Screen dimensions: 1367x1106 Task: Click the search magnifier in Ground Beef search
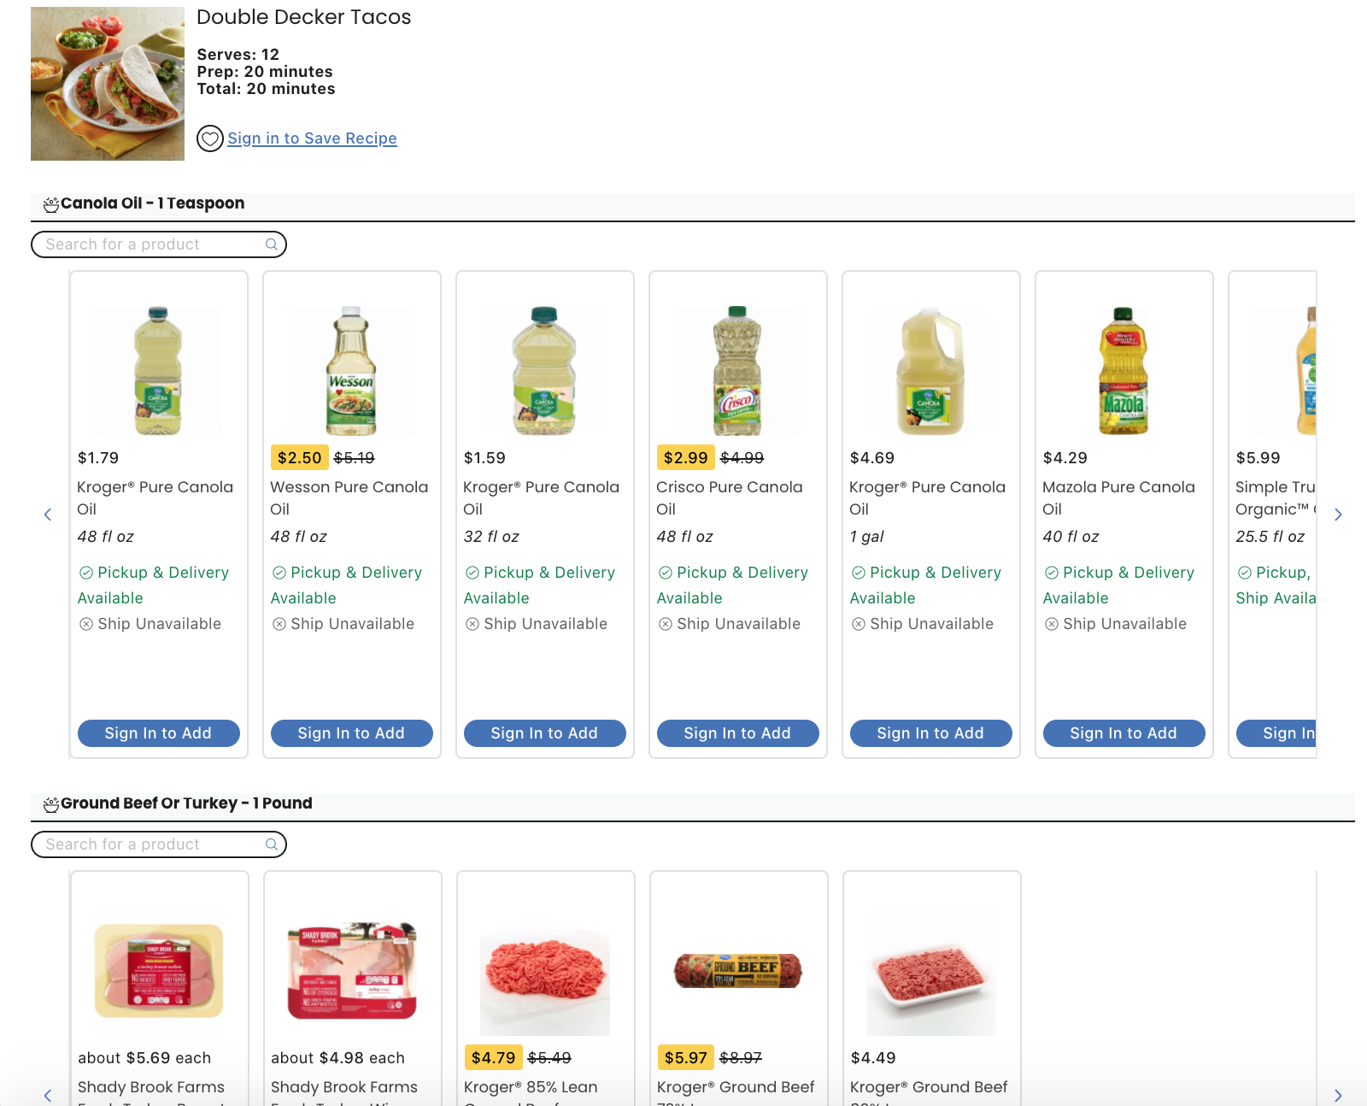click(272, 844)
